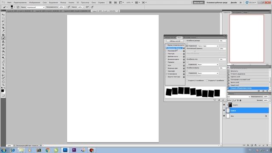The image size is (272, 153).
Task: Select the Eyedropper tool
Action: pyautogui.click(x=3, y=31)
